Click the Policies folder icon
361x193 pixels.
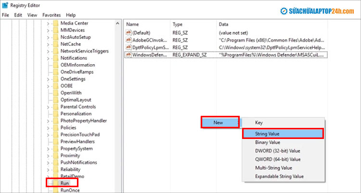[x=55, y=128]
